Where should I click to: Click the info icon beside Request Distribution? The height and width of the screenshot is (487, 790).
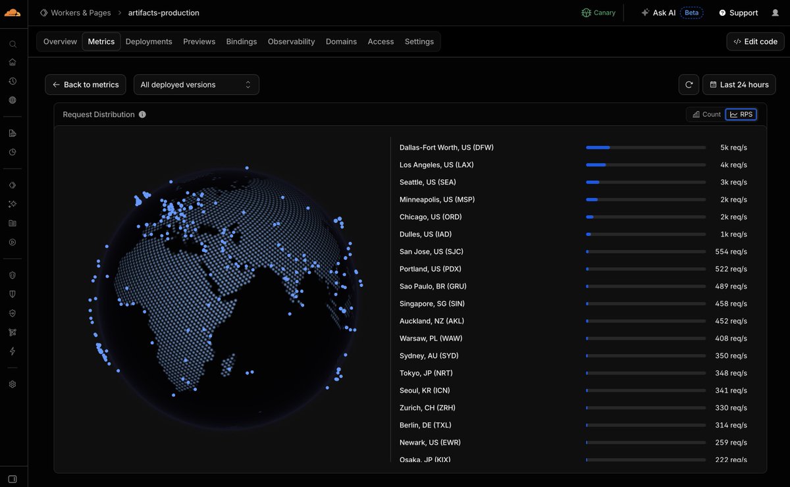click(x=142, y=115)
